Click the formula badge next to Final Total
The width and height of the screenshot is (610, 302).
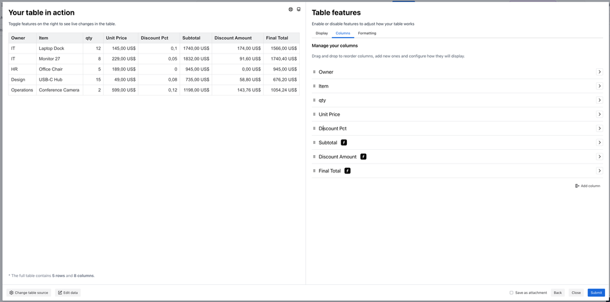tap(347, 170)
